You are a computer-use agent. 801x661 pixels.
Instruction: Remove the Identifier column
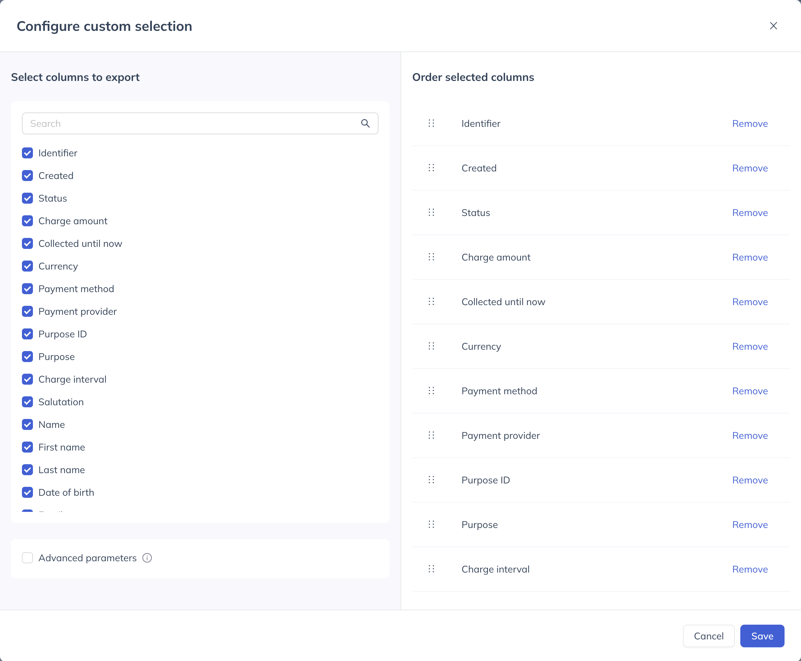pyautogui.click(x=750, y=123)
